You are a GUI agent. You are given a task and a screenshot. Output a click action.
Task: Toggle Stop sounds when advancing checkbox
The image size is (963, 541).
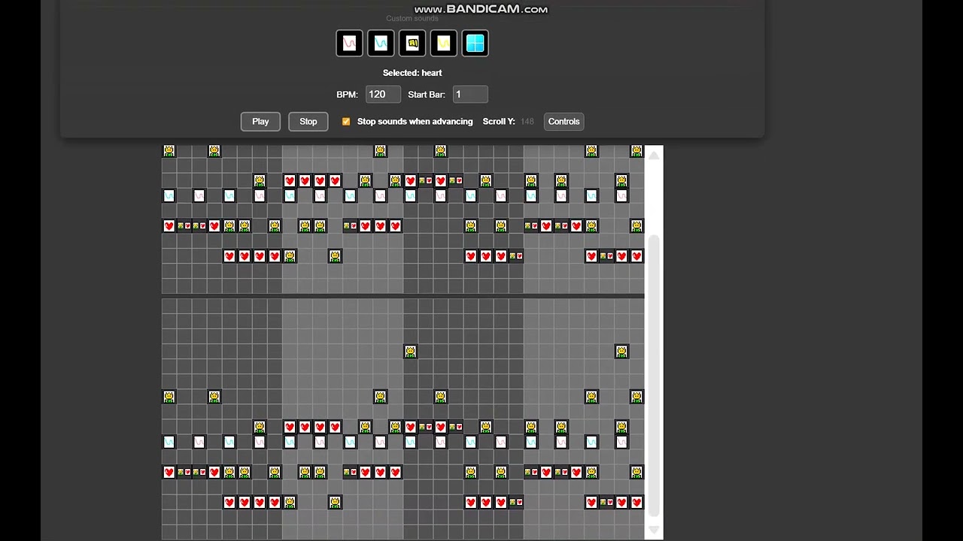[346, 121]
